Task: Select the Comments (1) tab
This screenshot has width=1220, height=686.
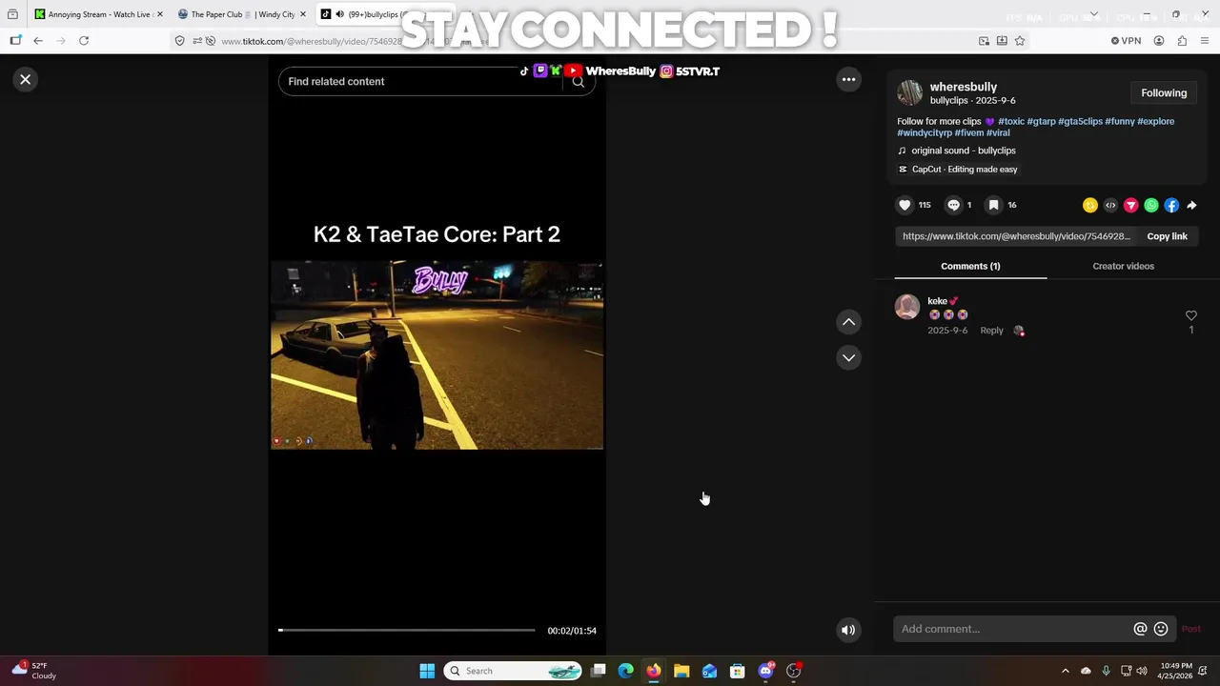Action: pyautogui.click(x=970, y=266)
